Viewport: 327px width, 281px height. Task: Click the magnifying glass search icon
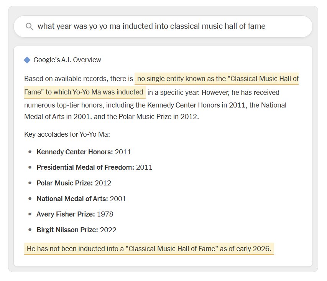click(x=29, y=26)
